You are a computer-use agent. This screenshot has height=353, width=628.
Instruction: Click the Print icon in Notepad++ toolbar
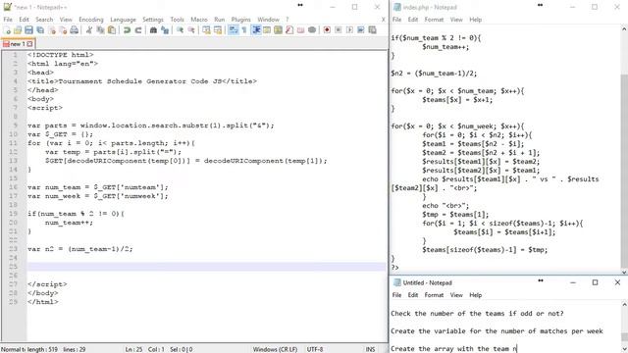(x=75, y=30)
